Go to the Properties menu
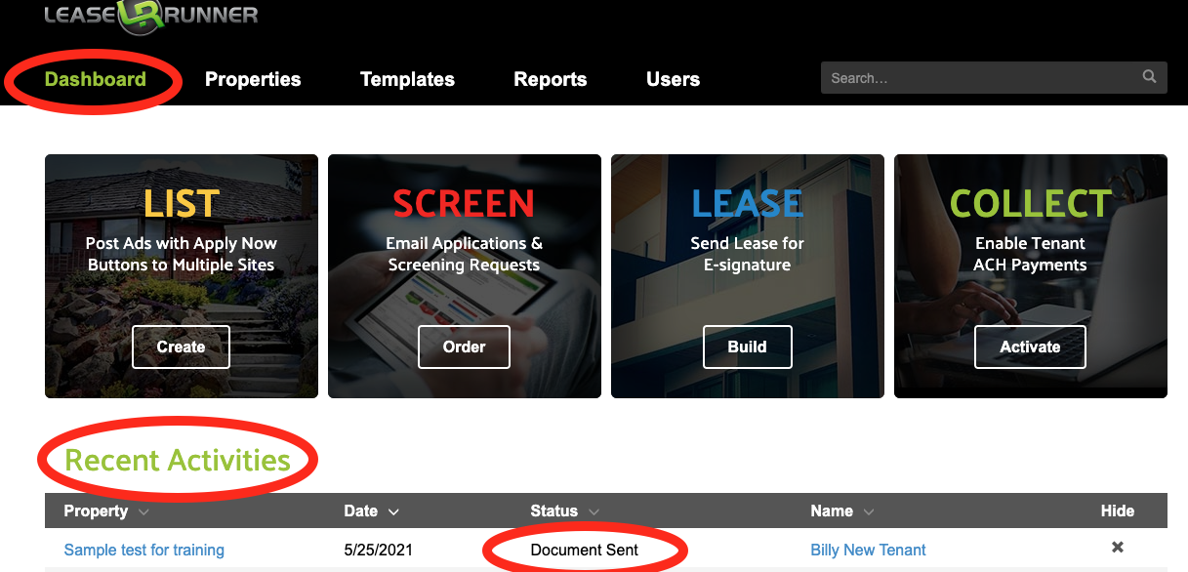The height and width of the screenshot is (572, 1188). (x=253, y=80)
